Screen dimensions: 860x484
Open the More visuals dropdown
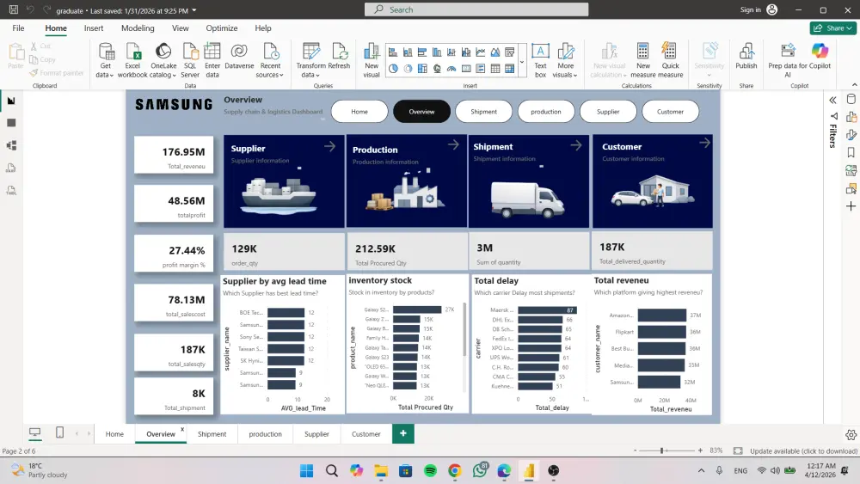tap(566, 60)
